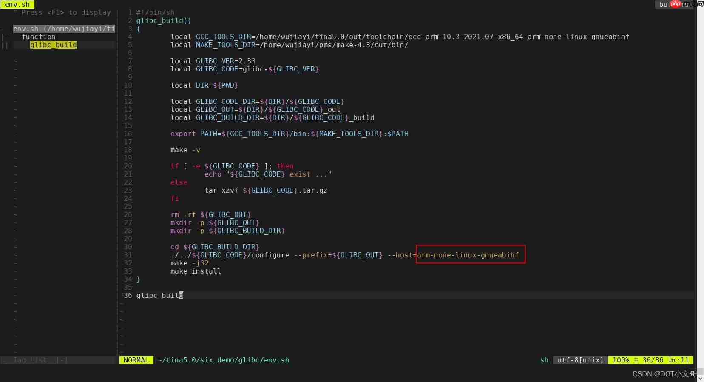
Task: Click 'mkdir -p ${GLIBC_OUT}' on line 27
Action: [x=215, y=222]
